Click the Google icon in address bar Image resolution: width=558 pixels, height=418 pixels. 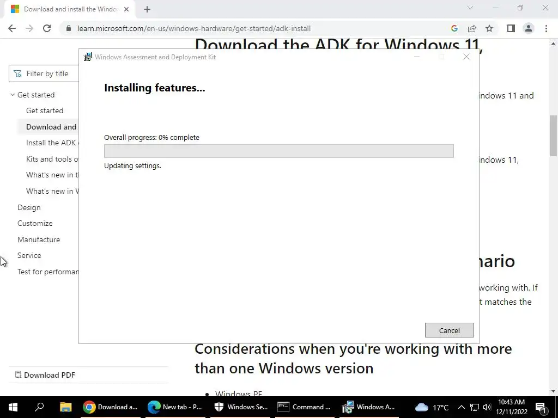pos(454,28)
